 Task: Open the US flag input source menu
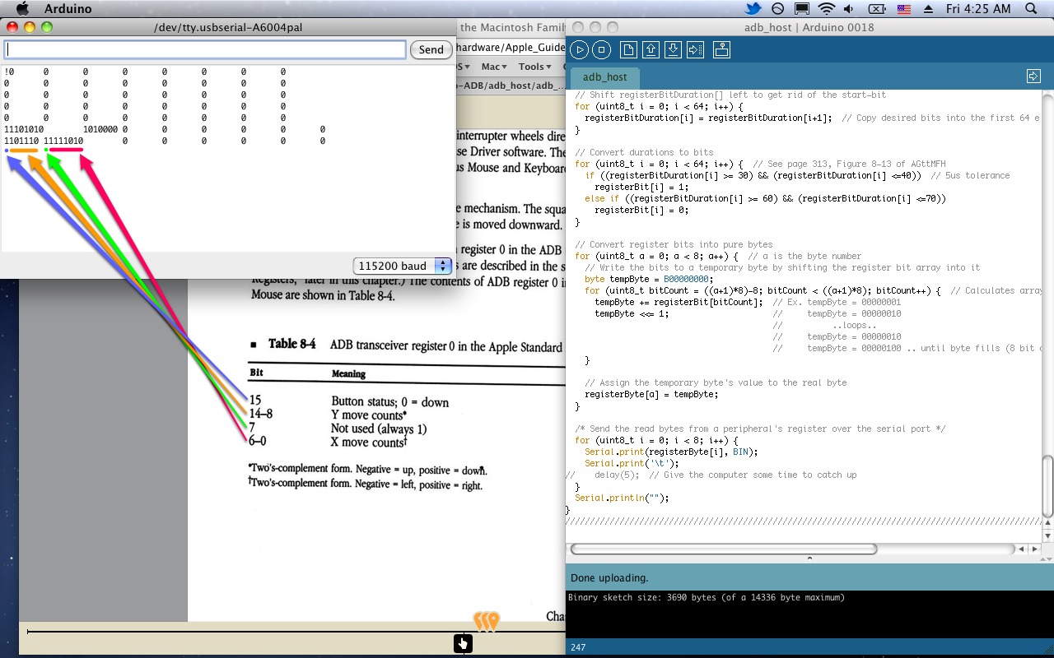[x=903, y=9]
